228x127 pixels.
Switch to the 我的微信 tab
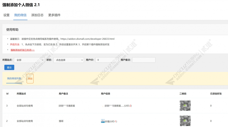(x=20, y=15)
